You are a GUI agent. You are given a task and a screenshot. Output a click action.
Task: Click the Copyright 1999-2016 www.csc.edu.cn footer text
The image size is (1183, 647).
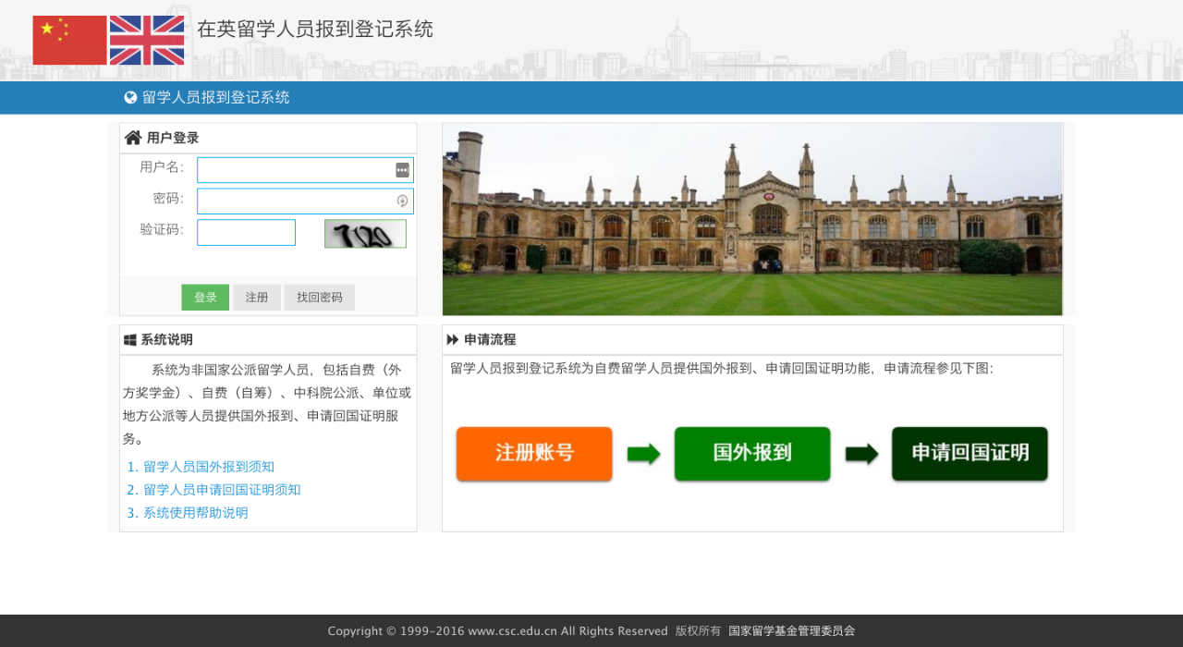coord(497,631)
